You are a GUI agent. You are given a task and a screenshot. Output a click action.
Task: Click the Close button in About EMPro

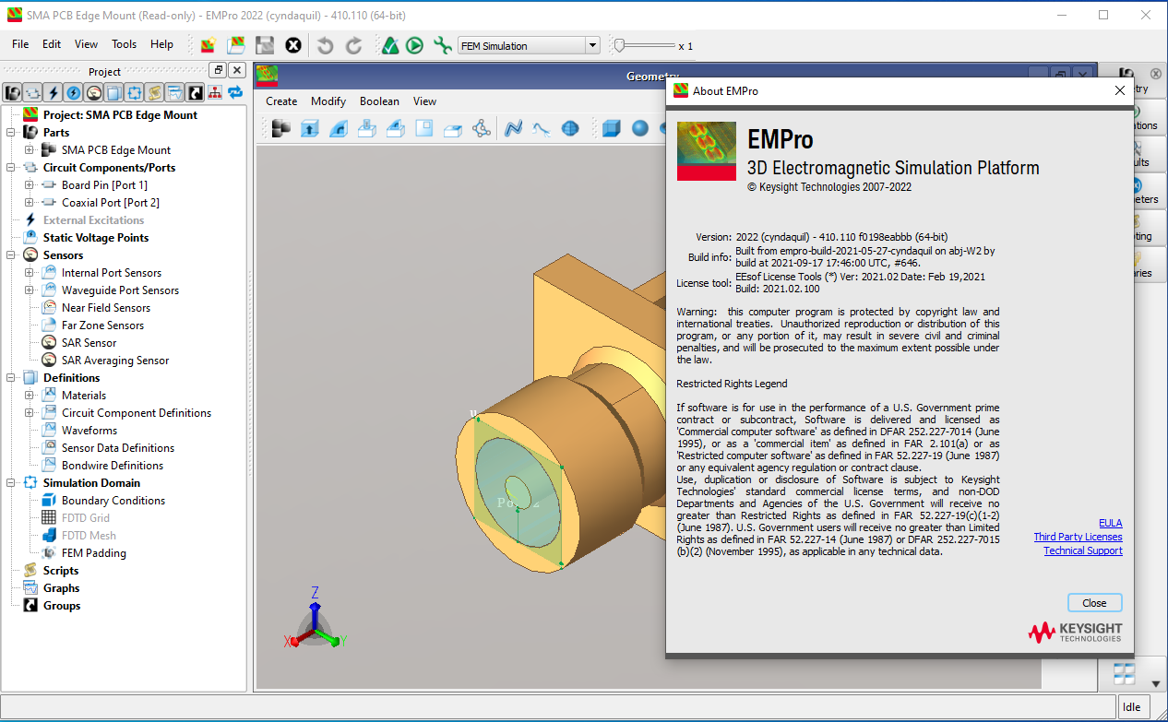[x=1094, y=602]
